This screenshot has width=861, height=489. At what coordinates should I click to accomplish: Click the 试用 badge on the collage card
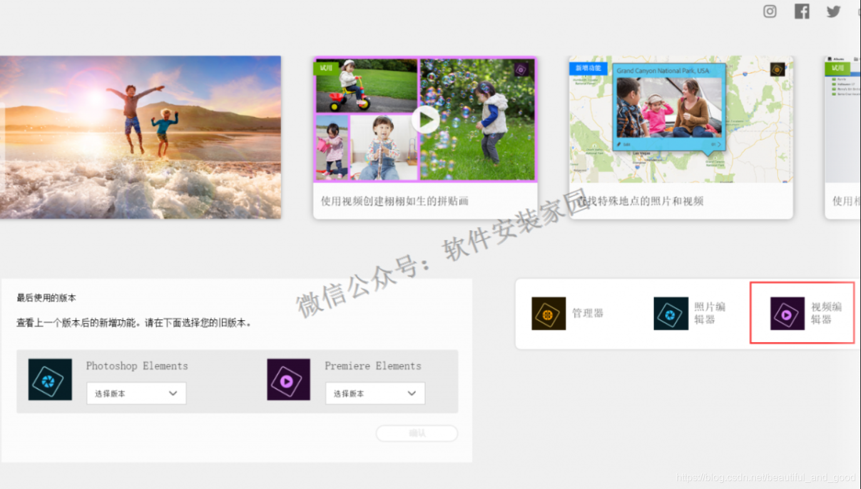point(327,68)
